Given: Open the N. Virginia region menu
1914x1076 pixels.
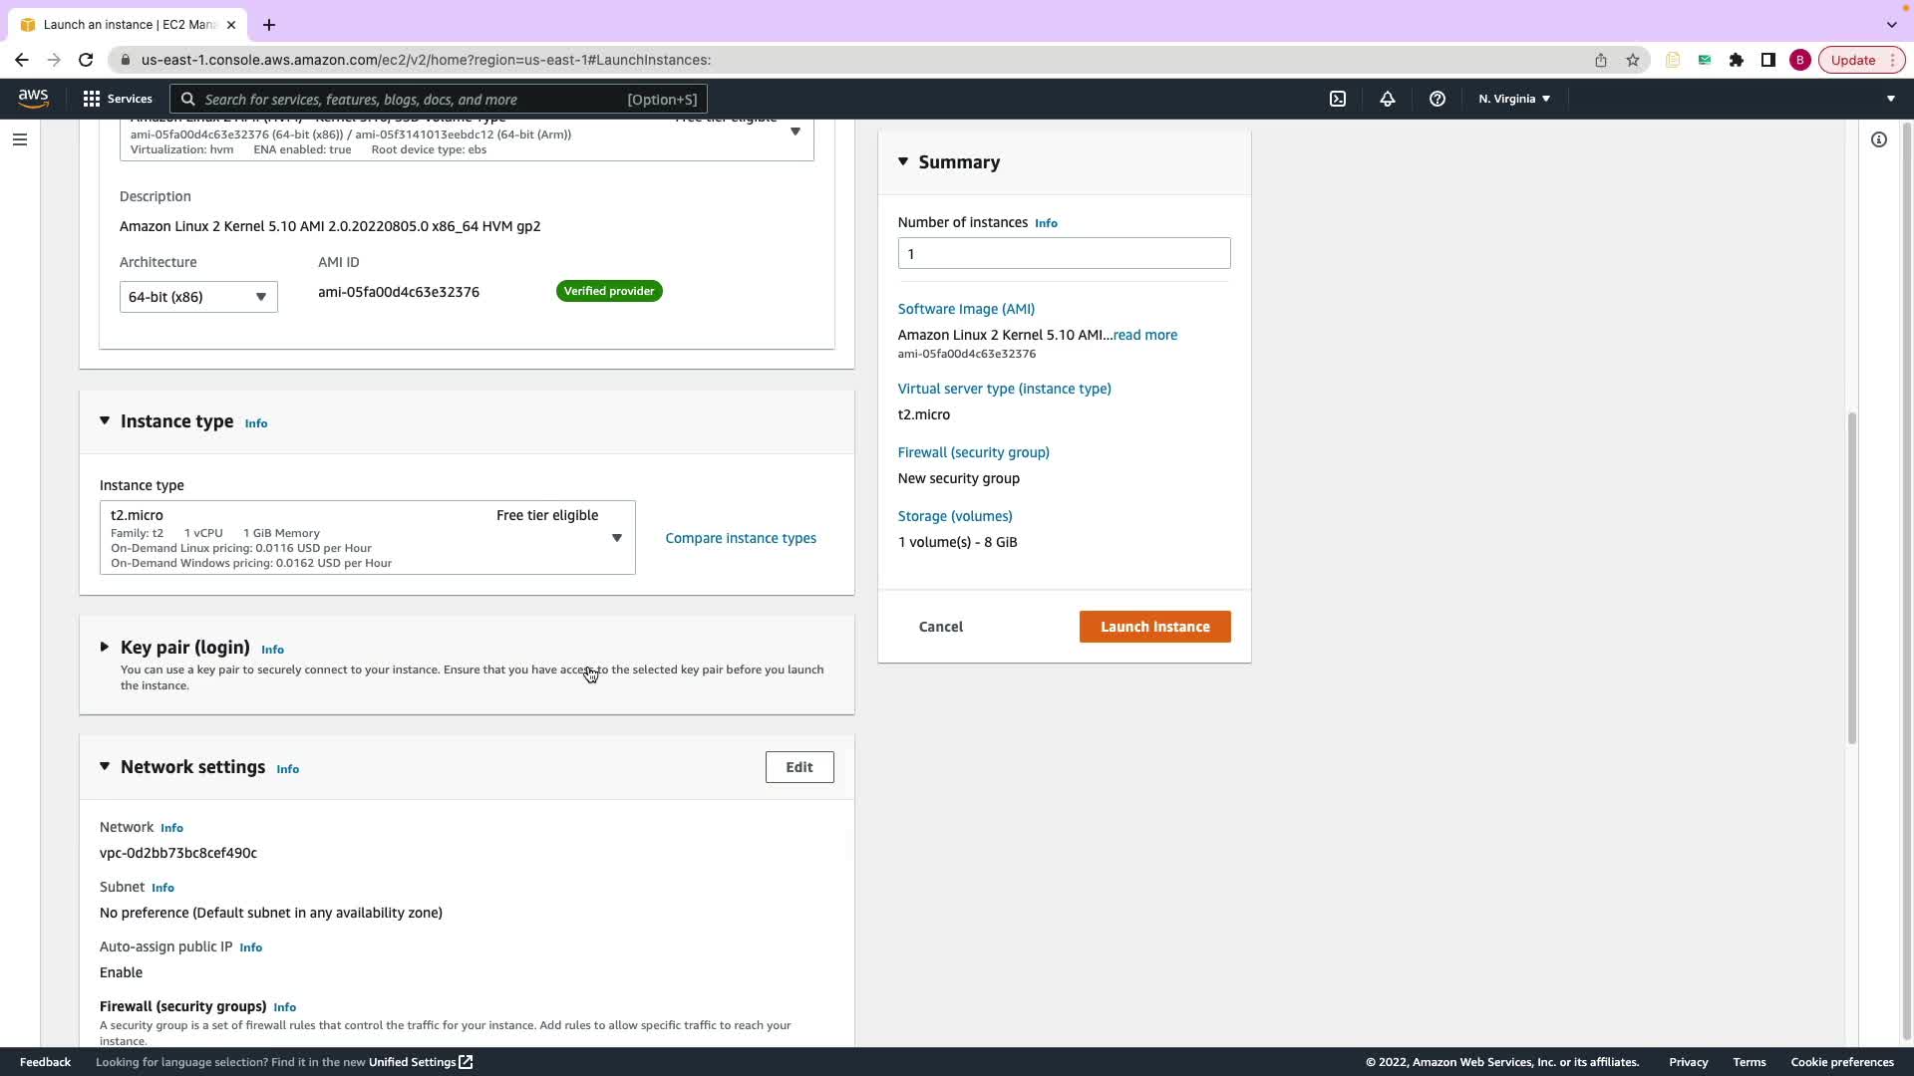Looking at the screenshot, I should tap(1513, 99).
